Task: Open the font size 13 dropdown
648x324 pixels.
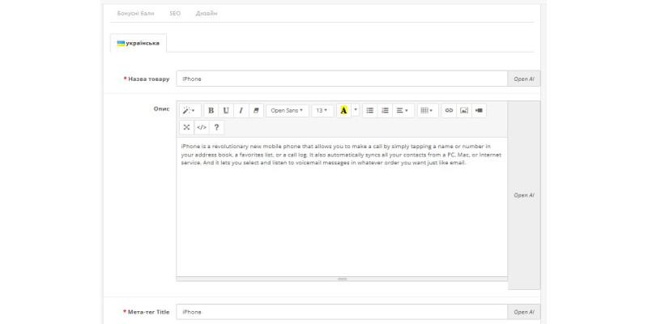Action: pyautogui.click(x=322, y=110)
